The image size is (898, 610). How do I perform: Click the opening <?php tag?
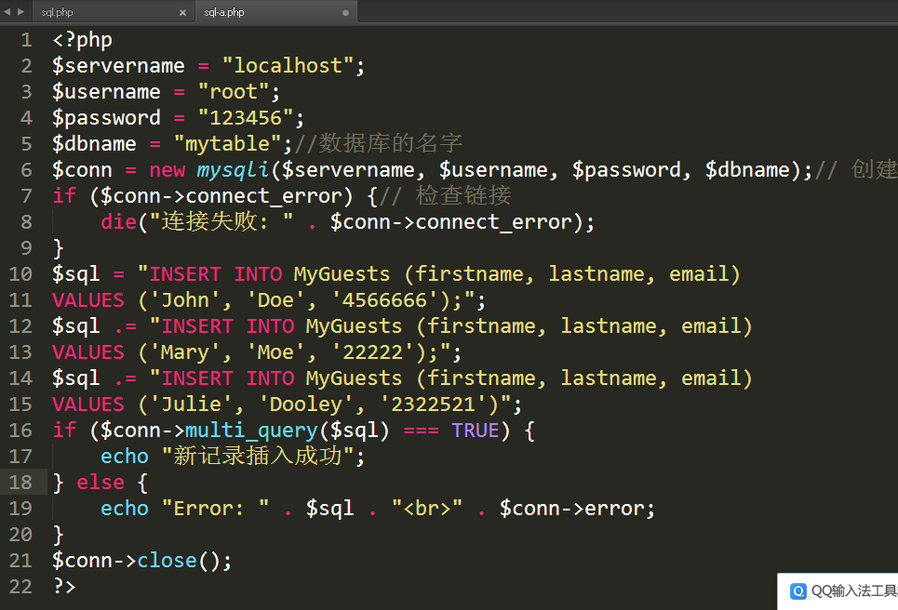tap(83, 40)
